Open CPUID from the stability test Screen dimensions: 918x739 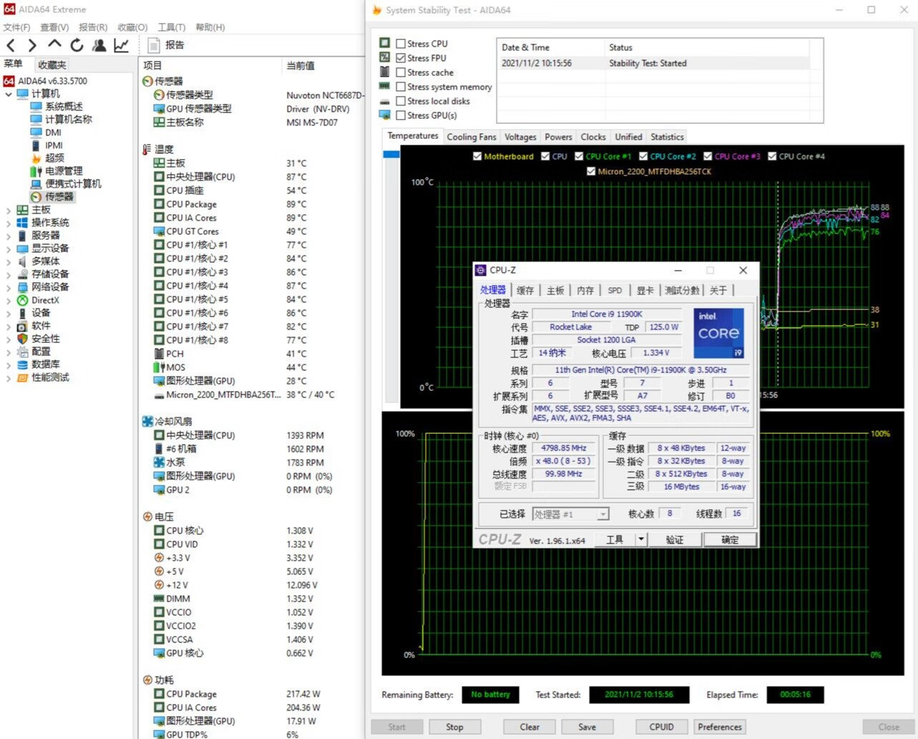(661, 727)
